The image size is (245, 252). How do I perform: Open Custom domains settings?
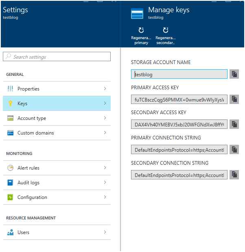point(56,133)
